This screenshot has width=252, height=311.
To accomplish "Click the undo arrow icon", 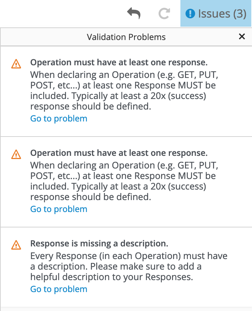I will (x=134, y=14).
